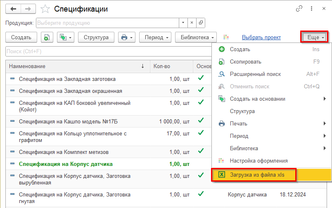332x208 pixels.
Task: Choose Расширенный поиск from the menu
Action: click(x=255, y=74)
